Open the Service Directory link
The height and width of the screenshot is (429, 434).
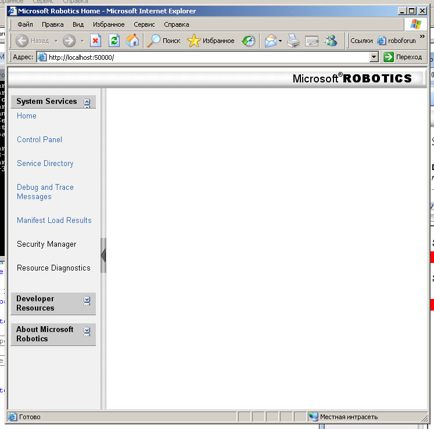pos(45,163)
